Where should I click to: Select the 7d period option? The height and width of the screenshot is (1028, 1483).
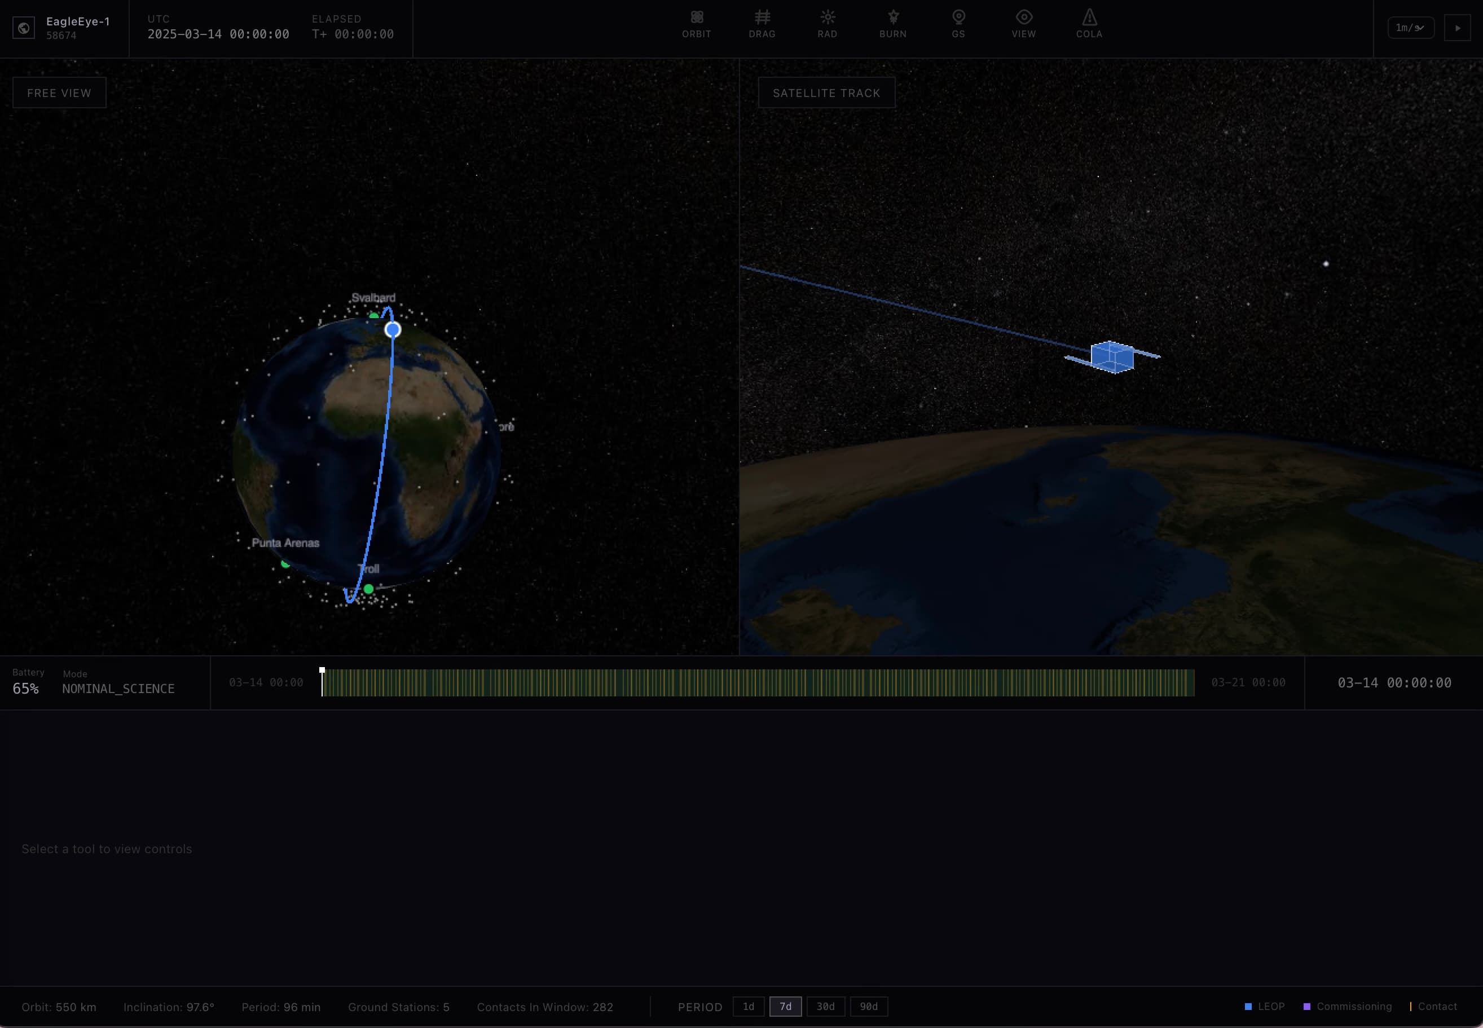(785, 1006)
